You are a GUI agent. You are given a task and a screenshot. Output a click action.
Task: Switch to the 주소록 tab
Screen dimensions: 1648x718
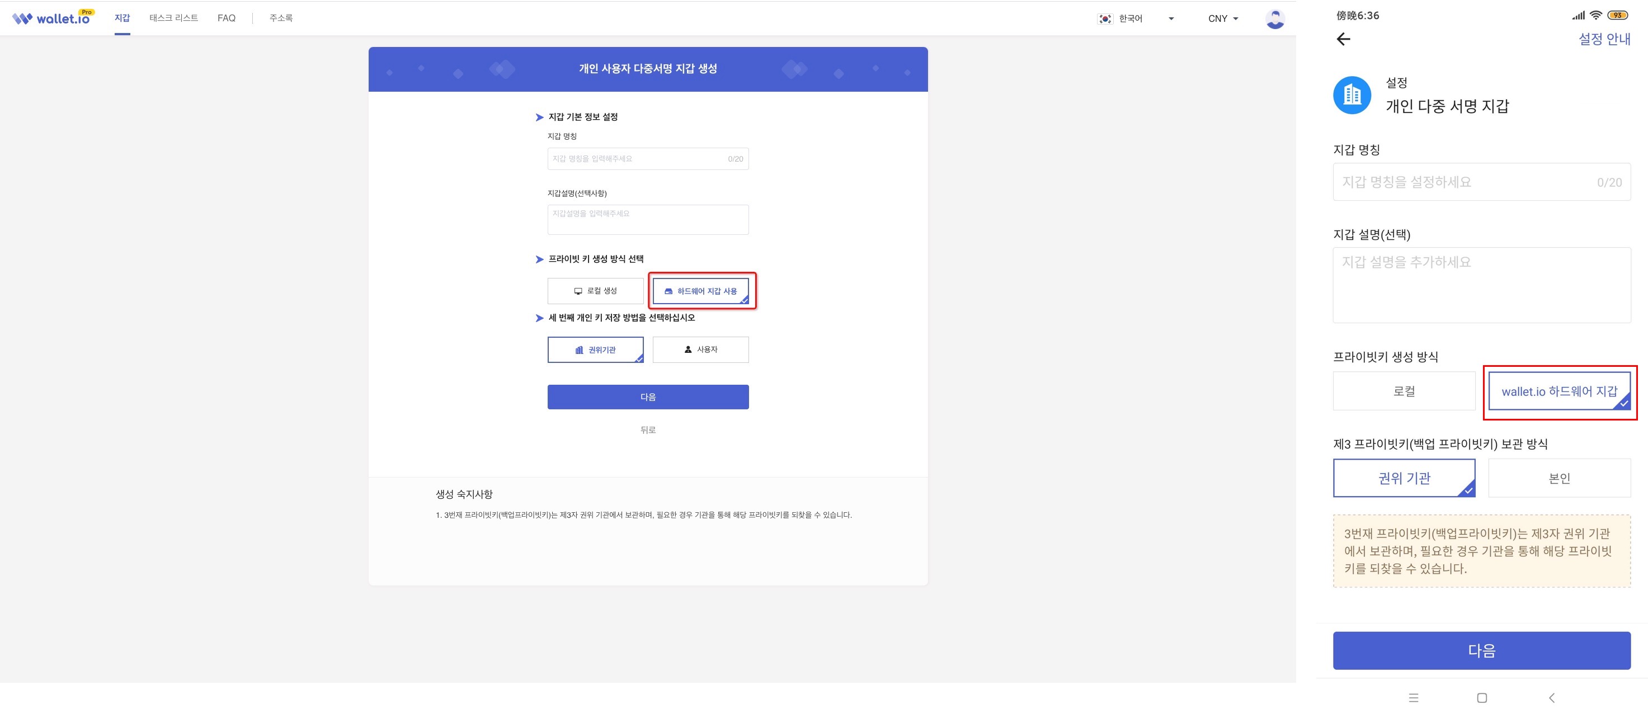pyautogui.click(x=281, y=18)
